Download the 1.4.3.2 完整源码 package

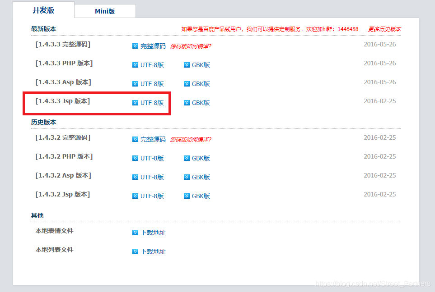pyautogui.click(x=153, y=139)
